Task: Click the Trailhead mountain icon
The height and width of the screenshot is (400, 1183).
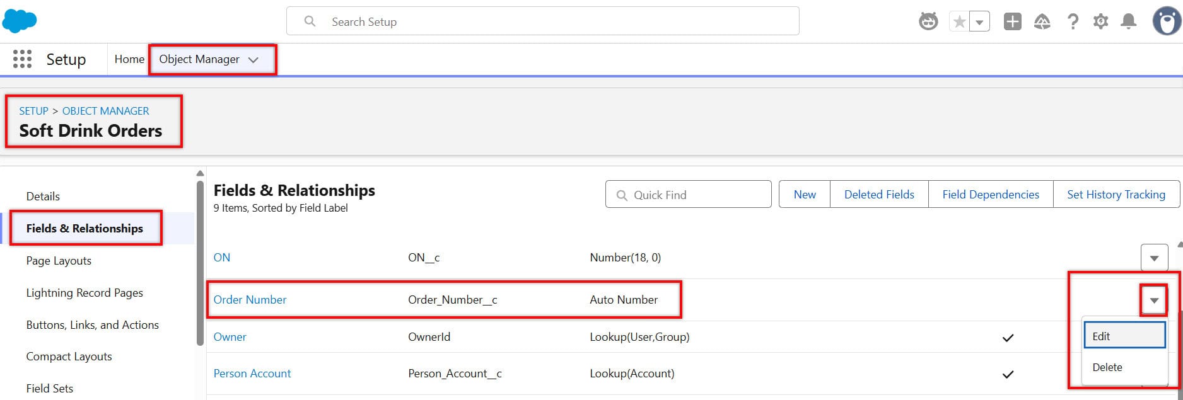Action: click(x=1042, y=22)
